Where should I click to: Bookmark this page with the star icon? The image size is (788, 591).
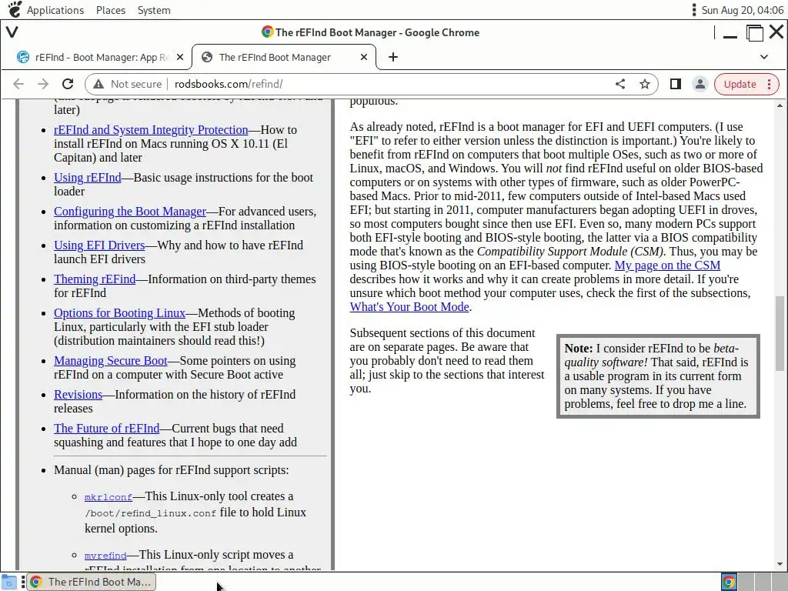tap(645, 84)
